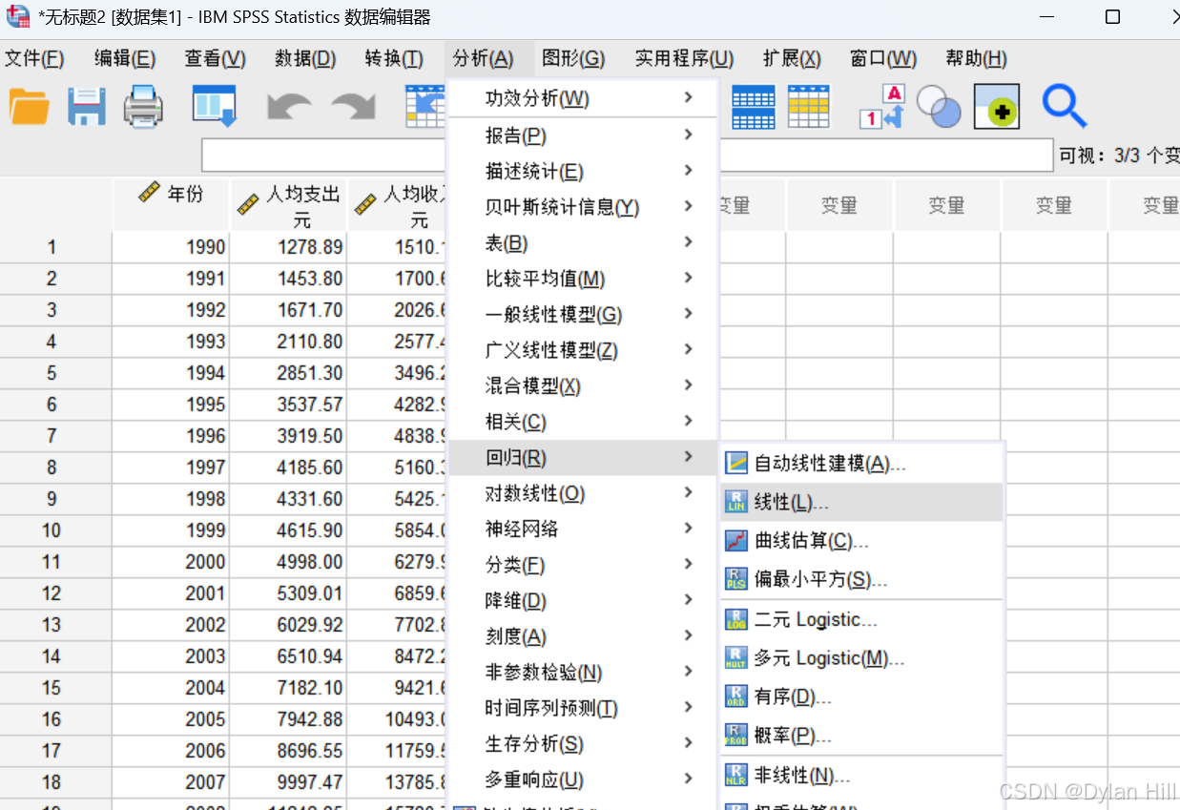
Task: Undo the last action with the left arrow
Action: coord(289,106)
